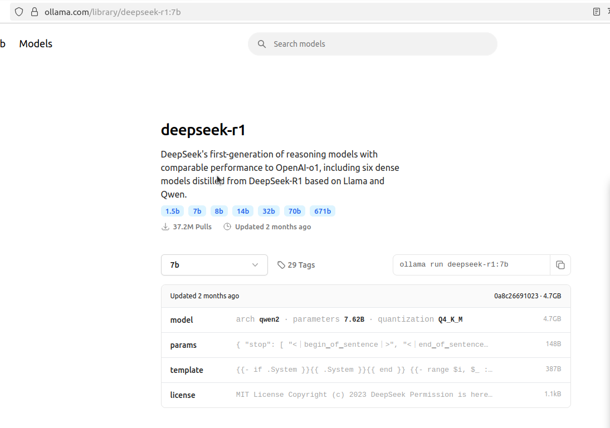Select the 671b size badge
610x428 pixels.
click(322, 211)
